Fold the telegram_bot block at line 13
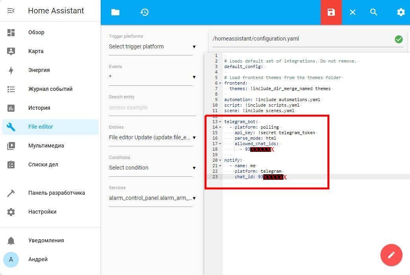The image size is (410, 275). point(220,122)
